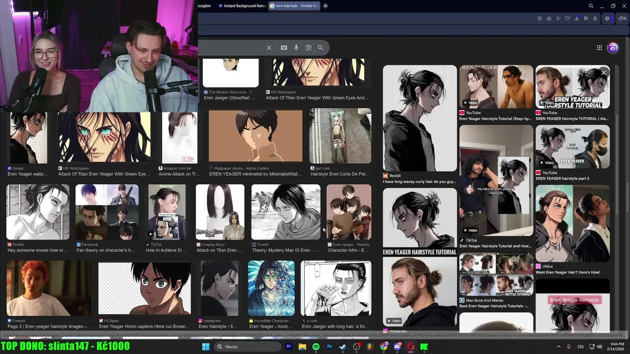This screenshot has height=354, width=630.
Task: Open Chrome from taskbar
Action: (x=384, y=347)
